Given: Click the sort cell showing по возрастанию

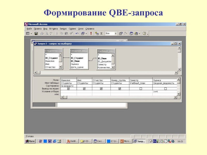Looking at the screenshot, I should (69, 86).
